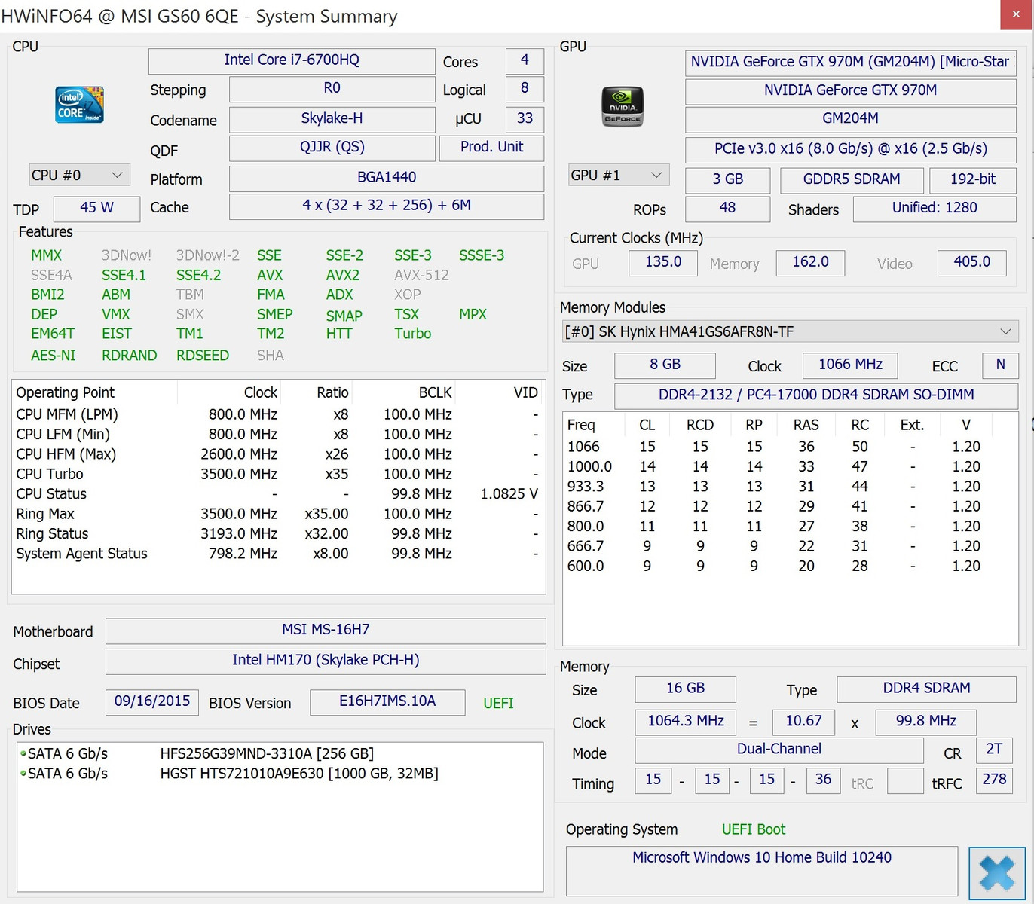The image size is (1034, 904).
Task: Click the Intel Core i7 logo
Action: click(x=79, y=105)
